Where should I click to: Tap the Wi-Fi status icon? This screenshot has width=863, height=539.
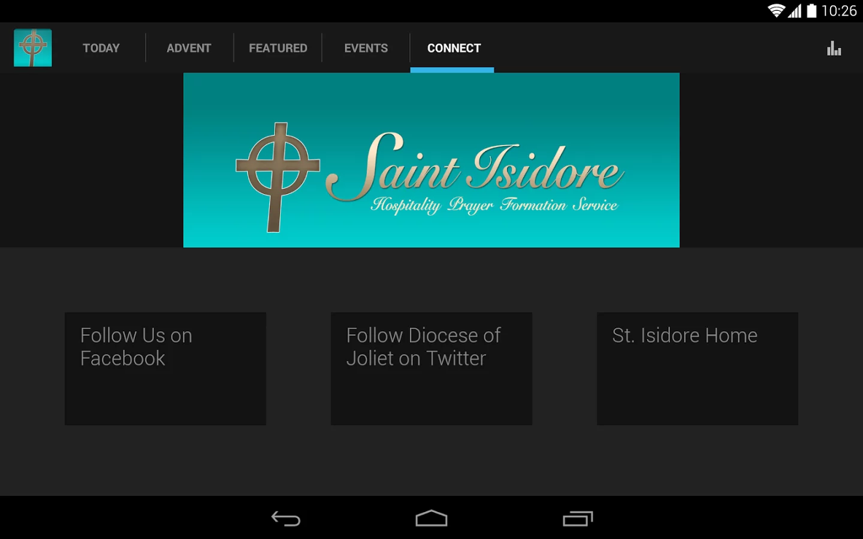pyautogui.click(x=776, y=11)
